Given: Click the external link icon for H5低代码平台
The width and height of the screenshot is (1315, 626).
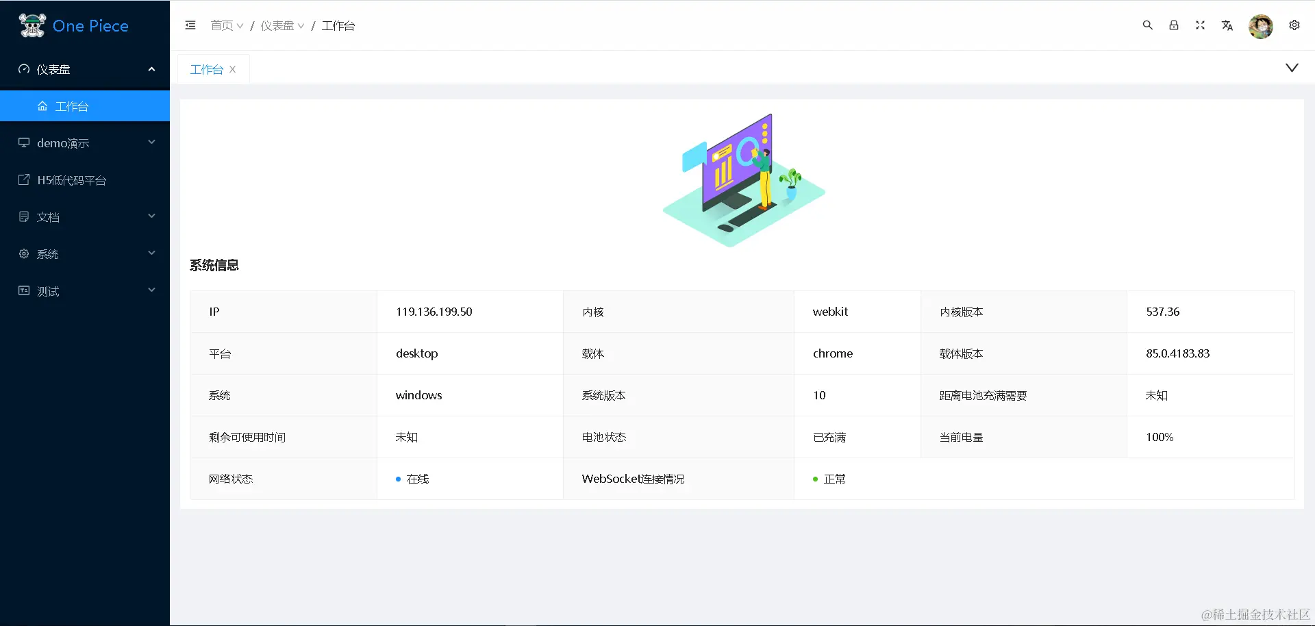Looking at the screenshot, I should coord(24,179).
